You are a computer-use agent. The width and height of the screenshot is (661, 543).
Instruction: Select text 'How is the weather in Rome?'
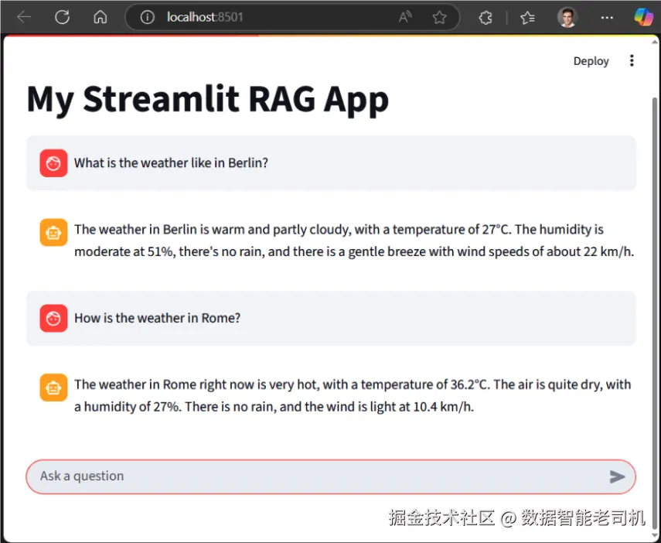[157, 318]
